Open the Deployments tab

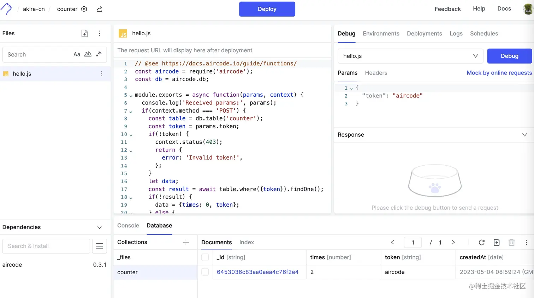tap(425, 34)
